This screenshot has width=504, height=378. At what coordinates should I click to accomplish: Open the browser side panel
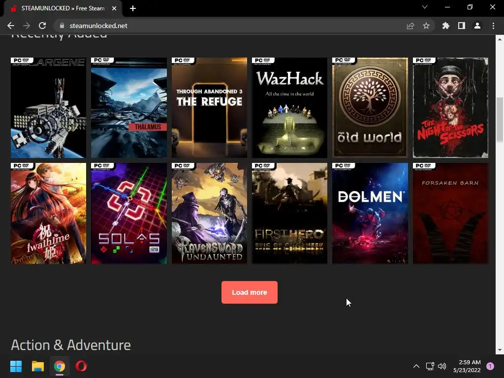pyautogui.click(x=462, y=26)
